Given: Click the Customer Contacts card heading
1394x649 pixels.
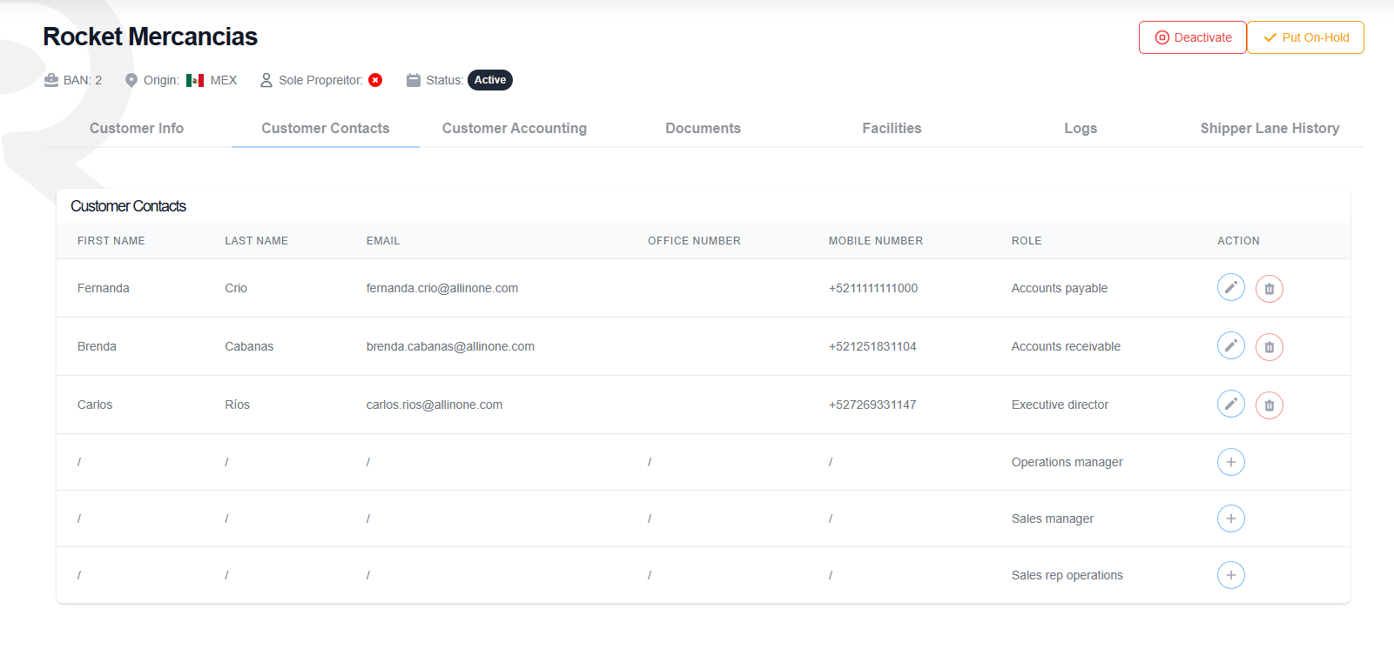Looking at the screenshot, I should 128,206.
